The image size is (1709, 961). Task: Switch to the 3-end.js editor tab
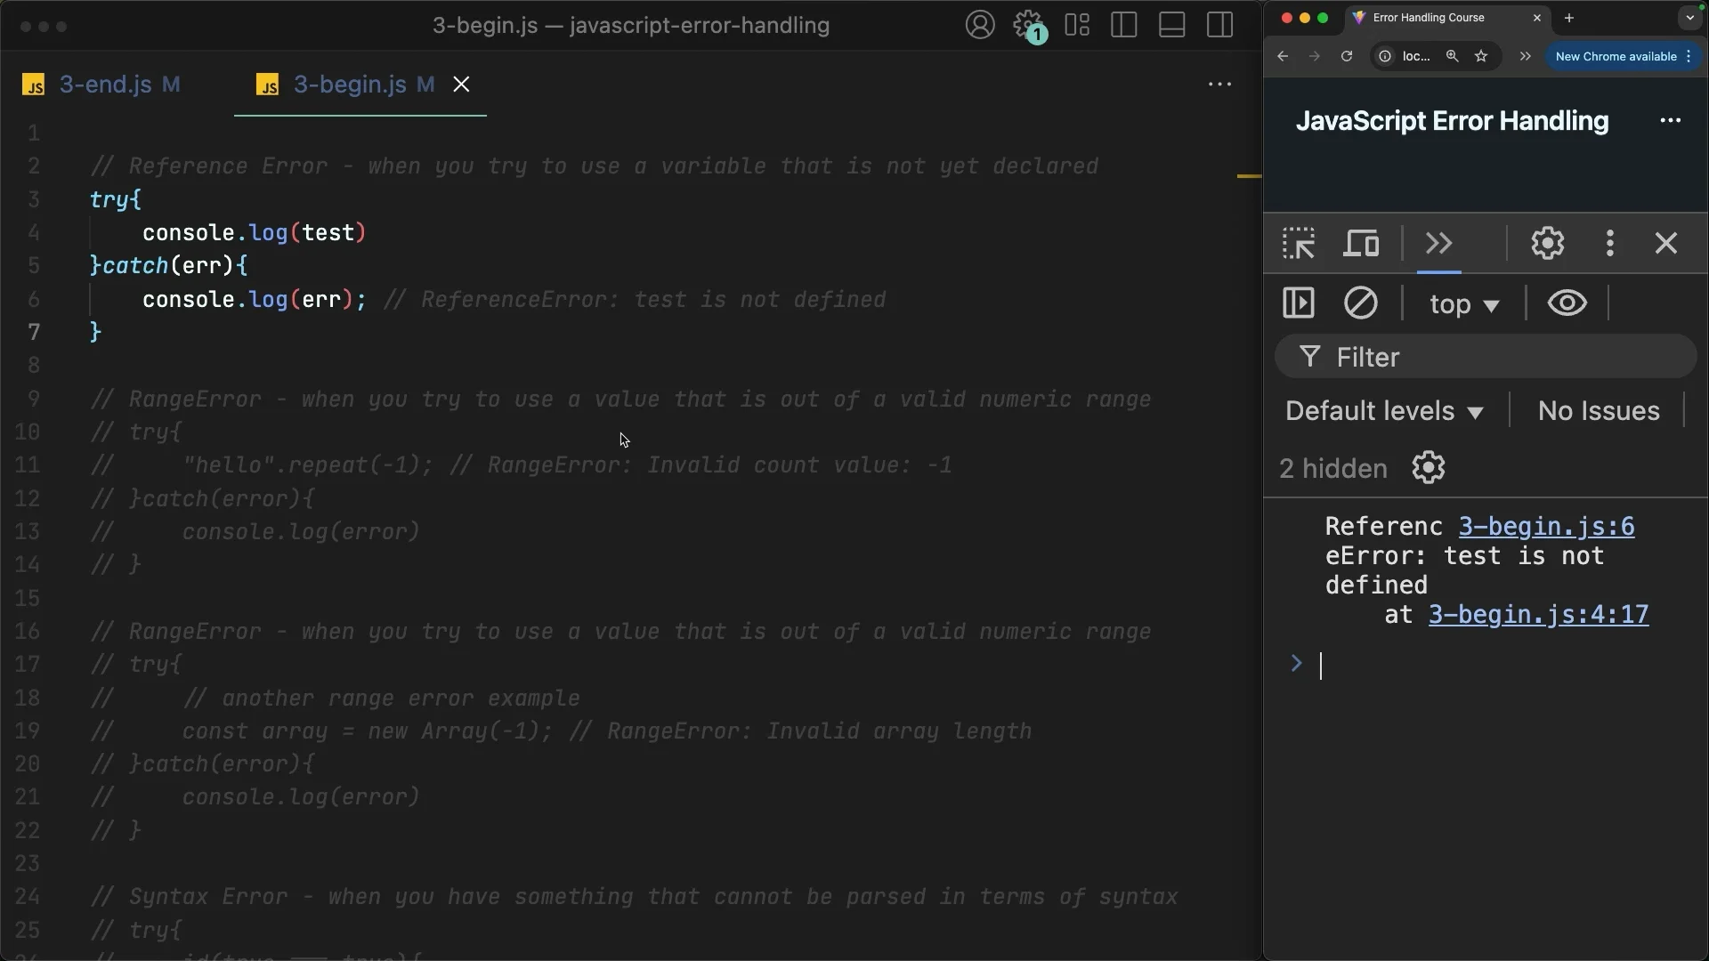pos(105,85)
